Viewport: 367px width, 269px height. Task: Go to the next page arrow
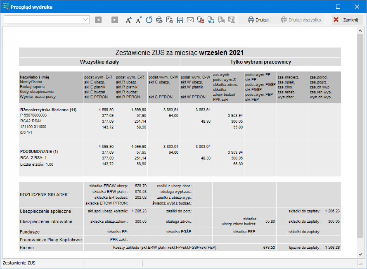tap(114, 20)
